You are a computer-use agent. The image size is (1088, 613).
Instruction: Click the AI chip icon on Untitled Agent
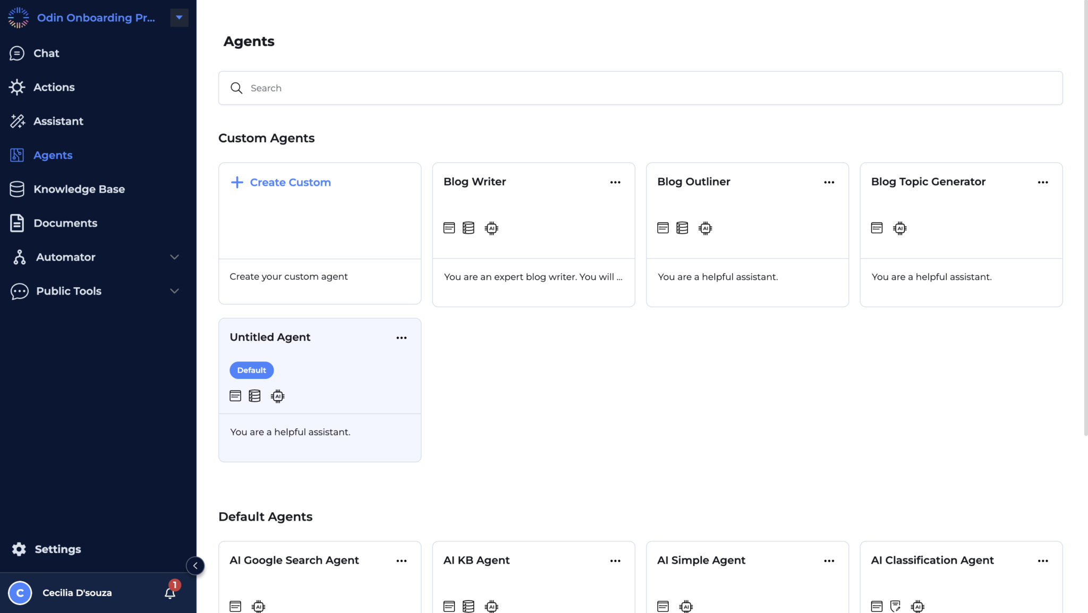pyautogui.click(x=277, y=395)
